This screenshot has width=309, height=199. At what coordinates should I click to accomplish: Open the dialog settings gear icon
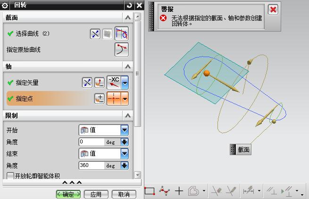(x=5, y=5)
